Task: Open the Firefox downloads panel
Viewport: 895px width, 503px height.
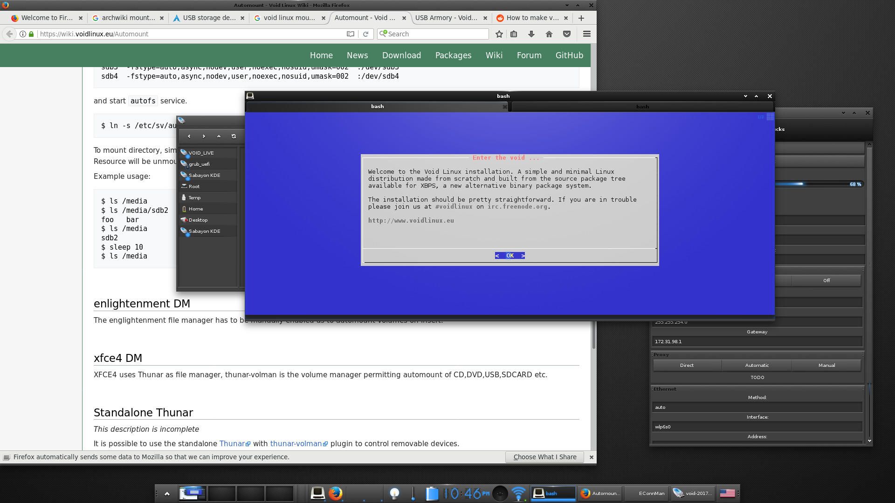Action: (531, 34)
